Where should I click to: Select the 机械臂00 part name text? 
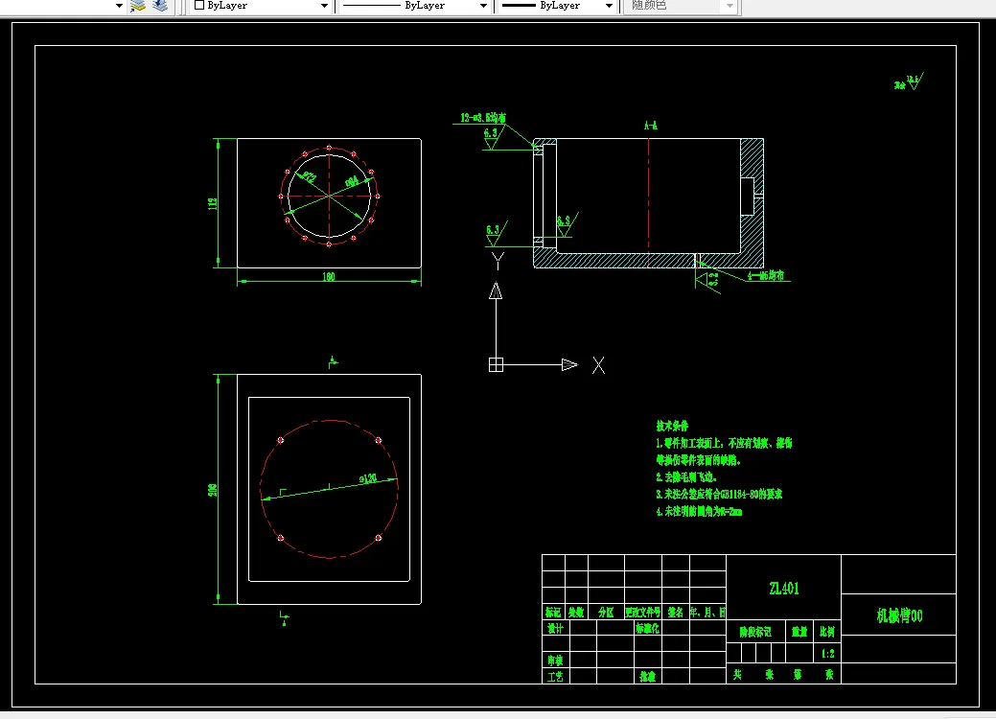click(899, 615)
